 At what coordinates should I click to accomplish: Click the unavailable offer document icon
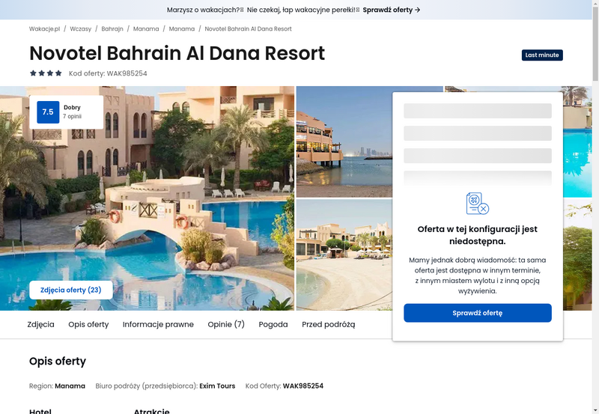[478, 204]
